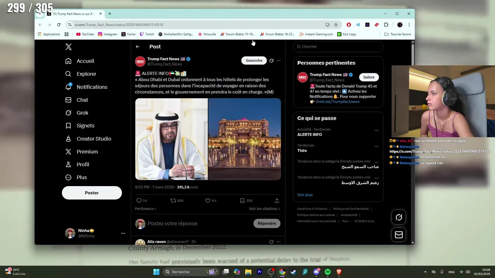
Task: Click Souscrire button on post
Action: coord(254,60)
